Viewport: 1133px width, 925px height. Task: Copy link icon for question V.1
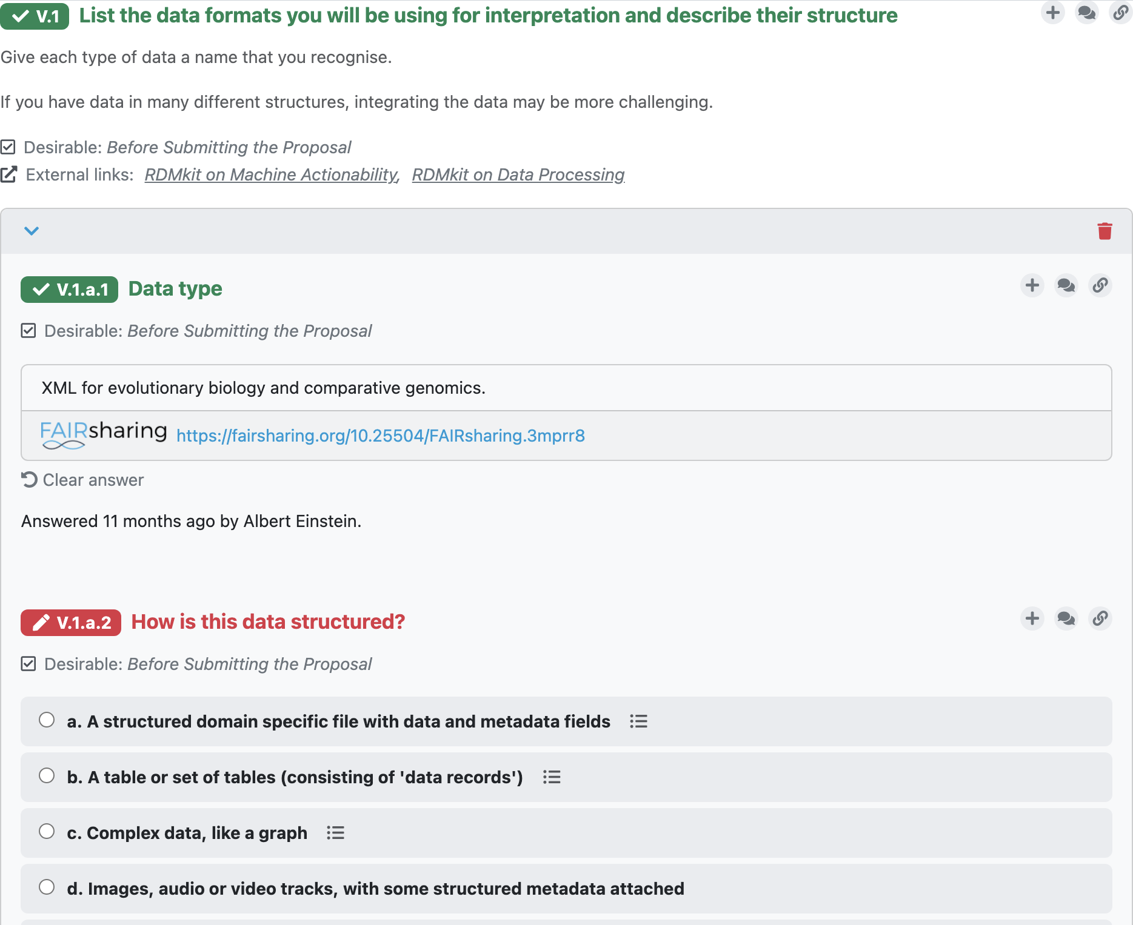[x=1121, y=13]
